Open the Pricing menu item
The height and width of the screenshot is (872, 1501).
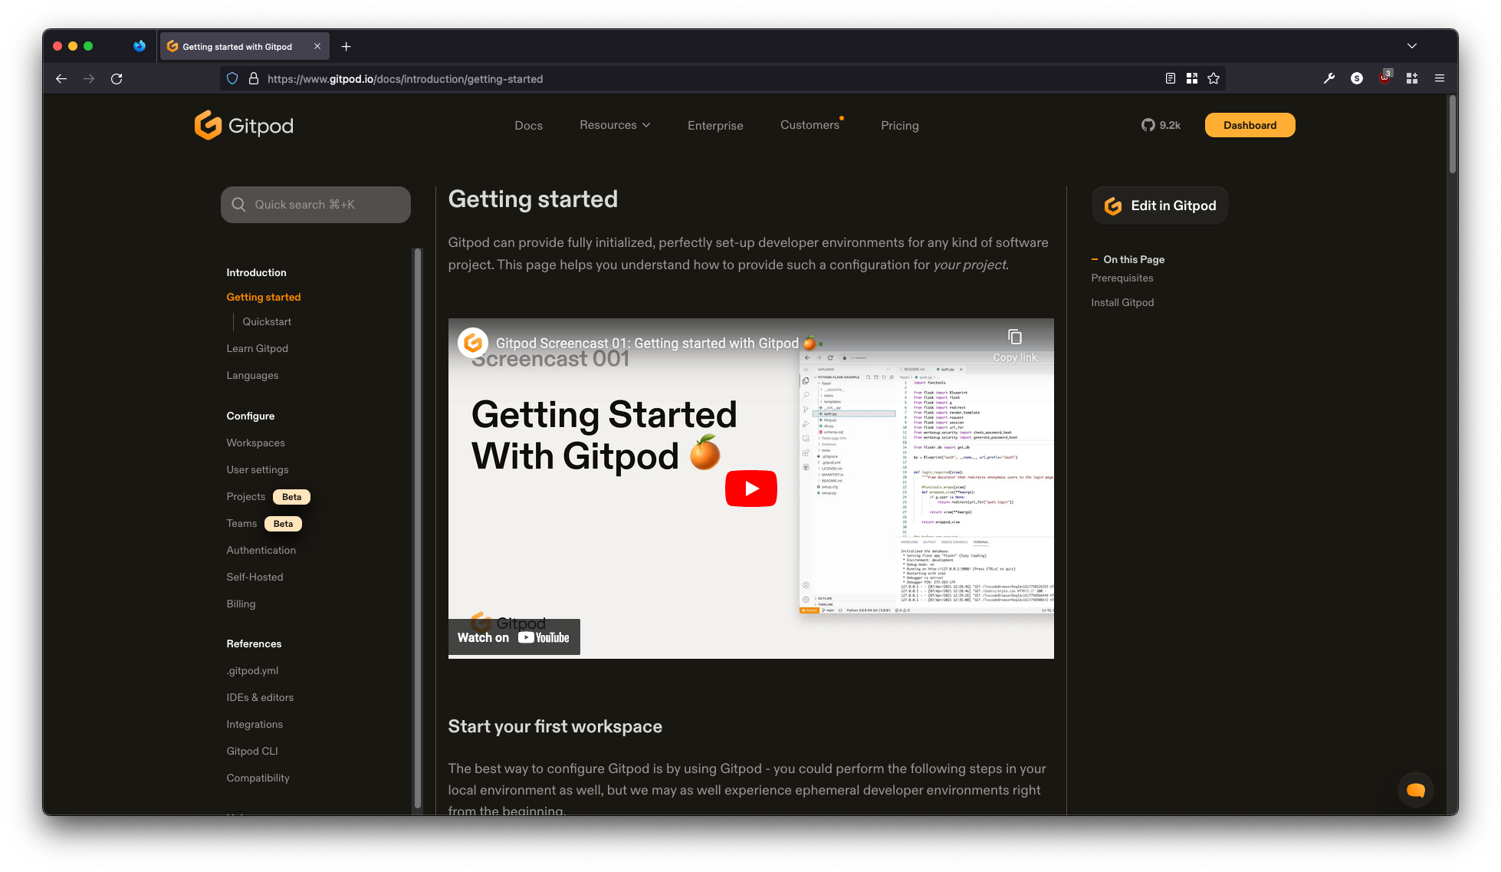coord(899,125)
